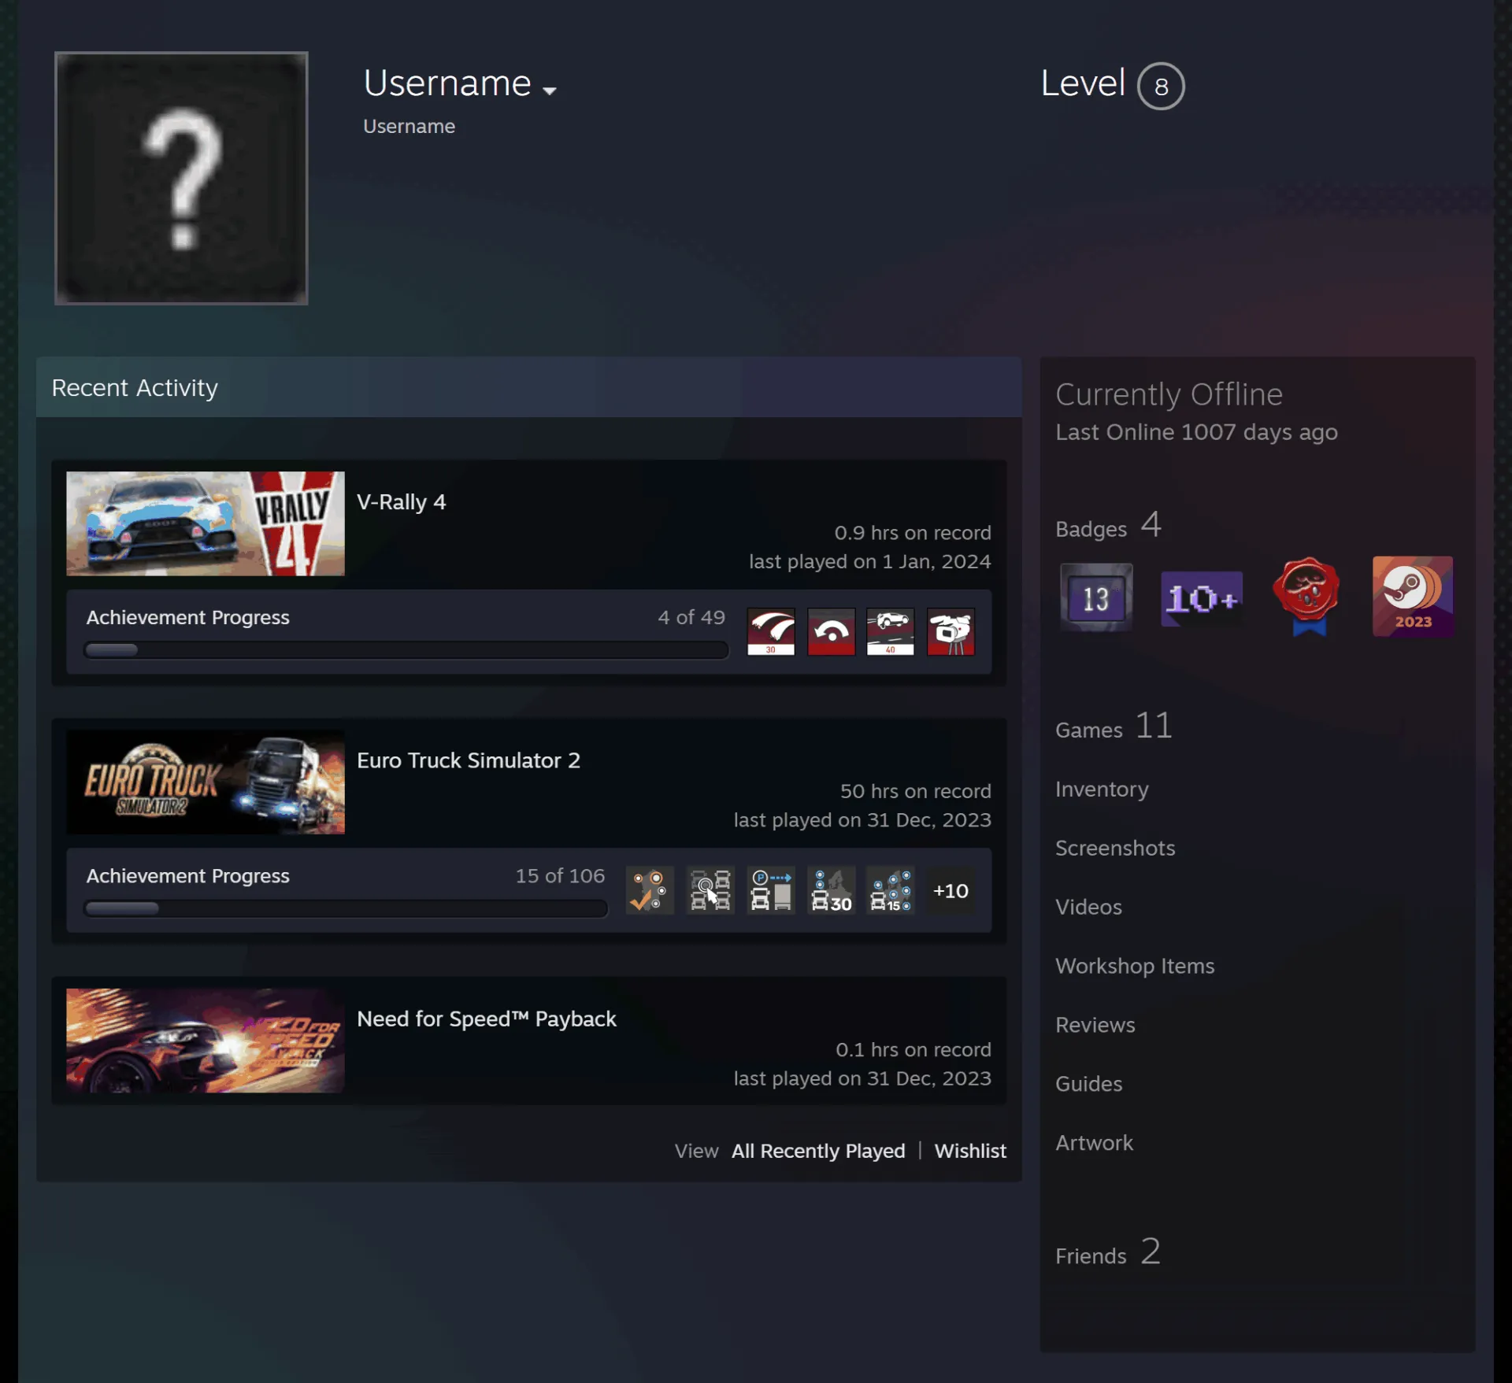Open the Euro Truck Simulator 2 banner
This screenshot has height=1383, width=1512.
[x=206, y=782]
